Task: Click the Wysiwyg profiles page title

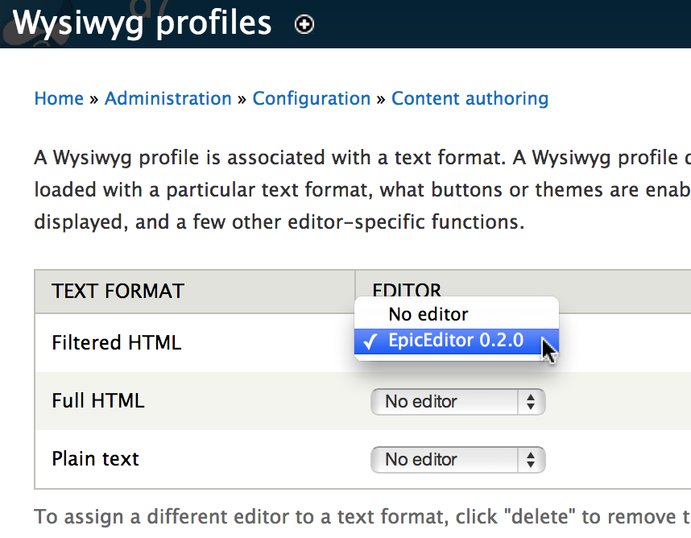Action: pyautogui.click(x=143, y=23)
